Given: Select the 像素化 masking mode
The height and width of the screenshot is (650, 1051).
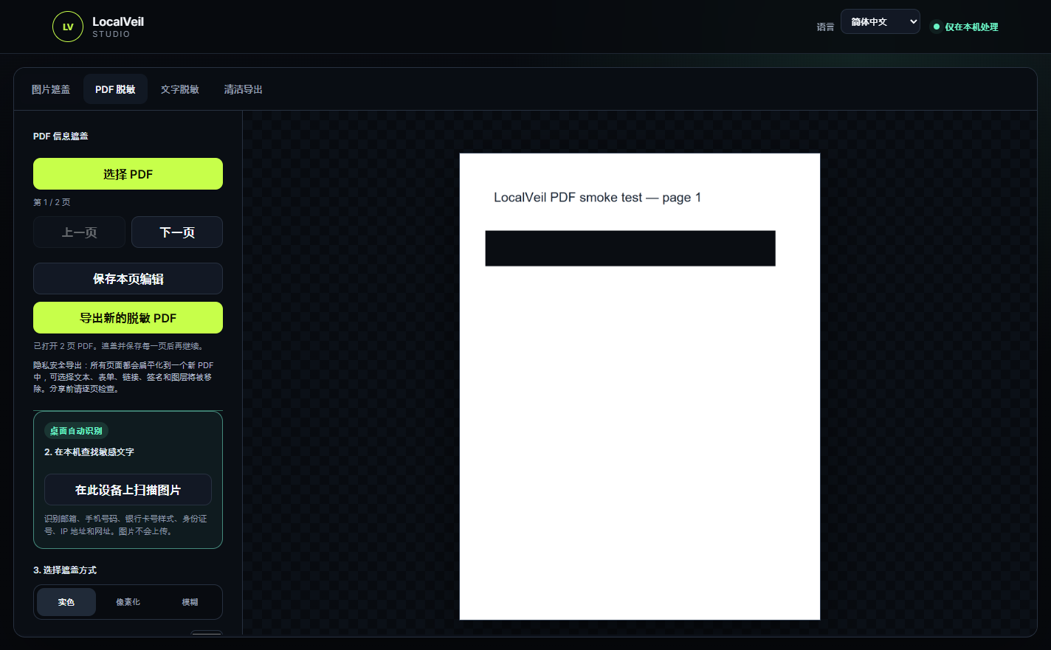Looking at the screenshot, I should point(128,602).
